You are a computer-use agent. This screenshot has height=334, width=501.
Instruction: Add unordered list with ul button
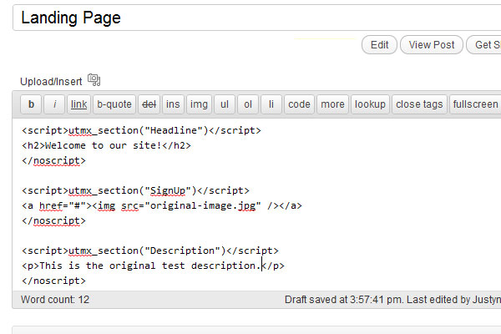click(x=224, y=104)
